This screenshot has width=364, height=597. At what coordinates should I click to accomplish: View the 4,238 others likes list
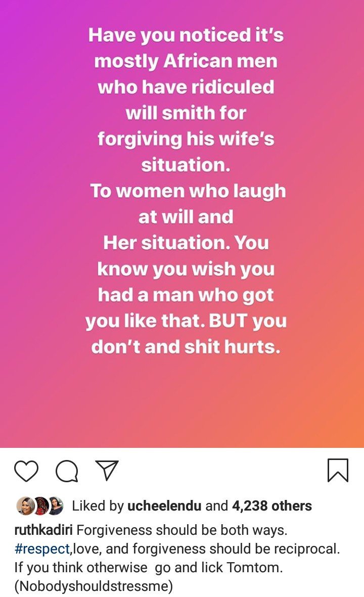click(272, 506)
